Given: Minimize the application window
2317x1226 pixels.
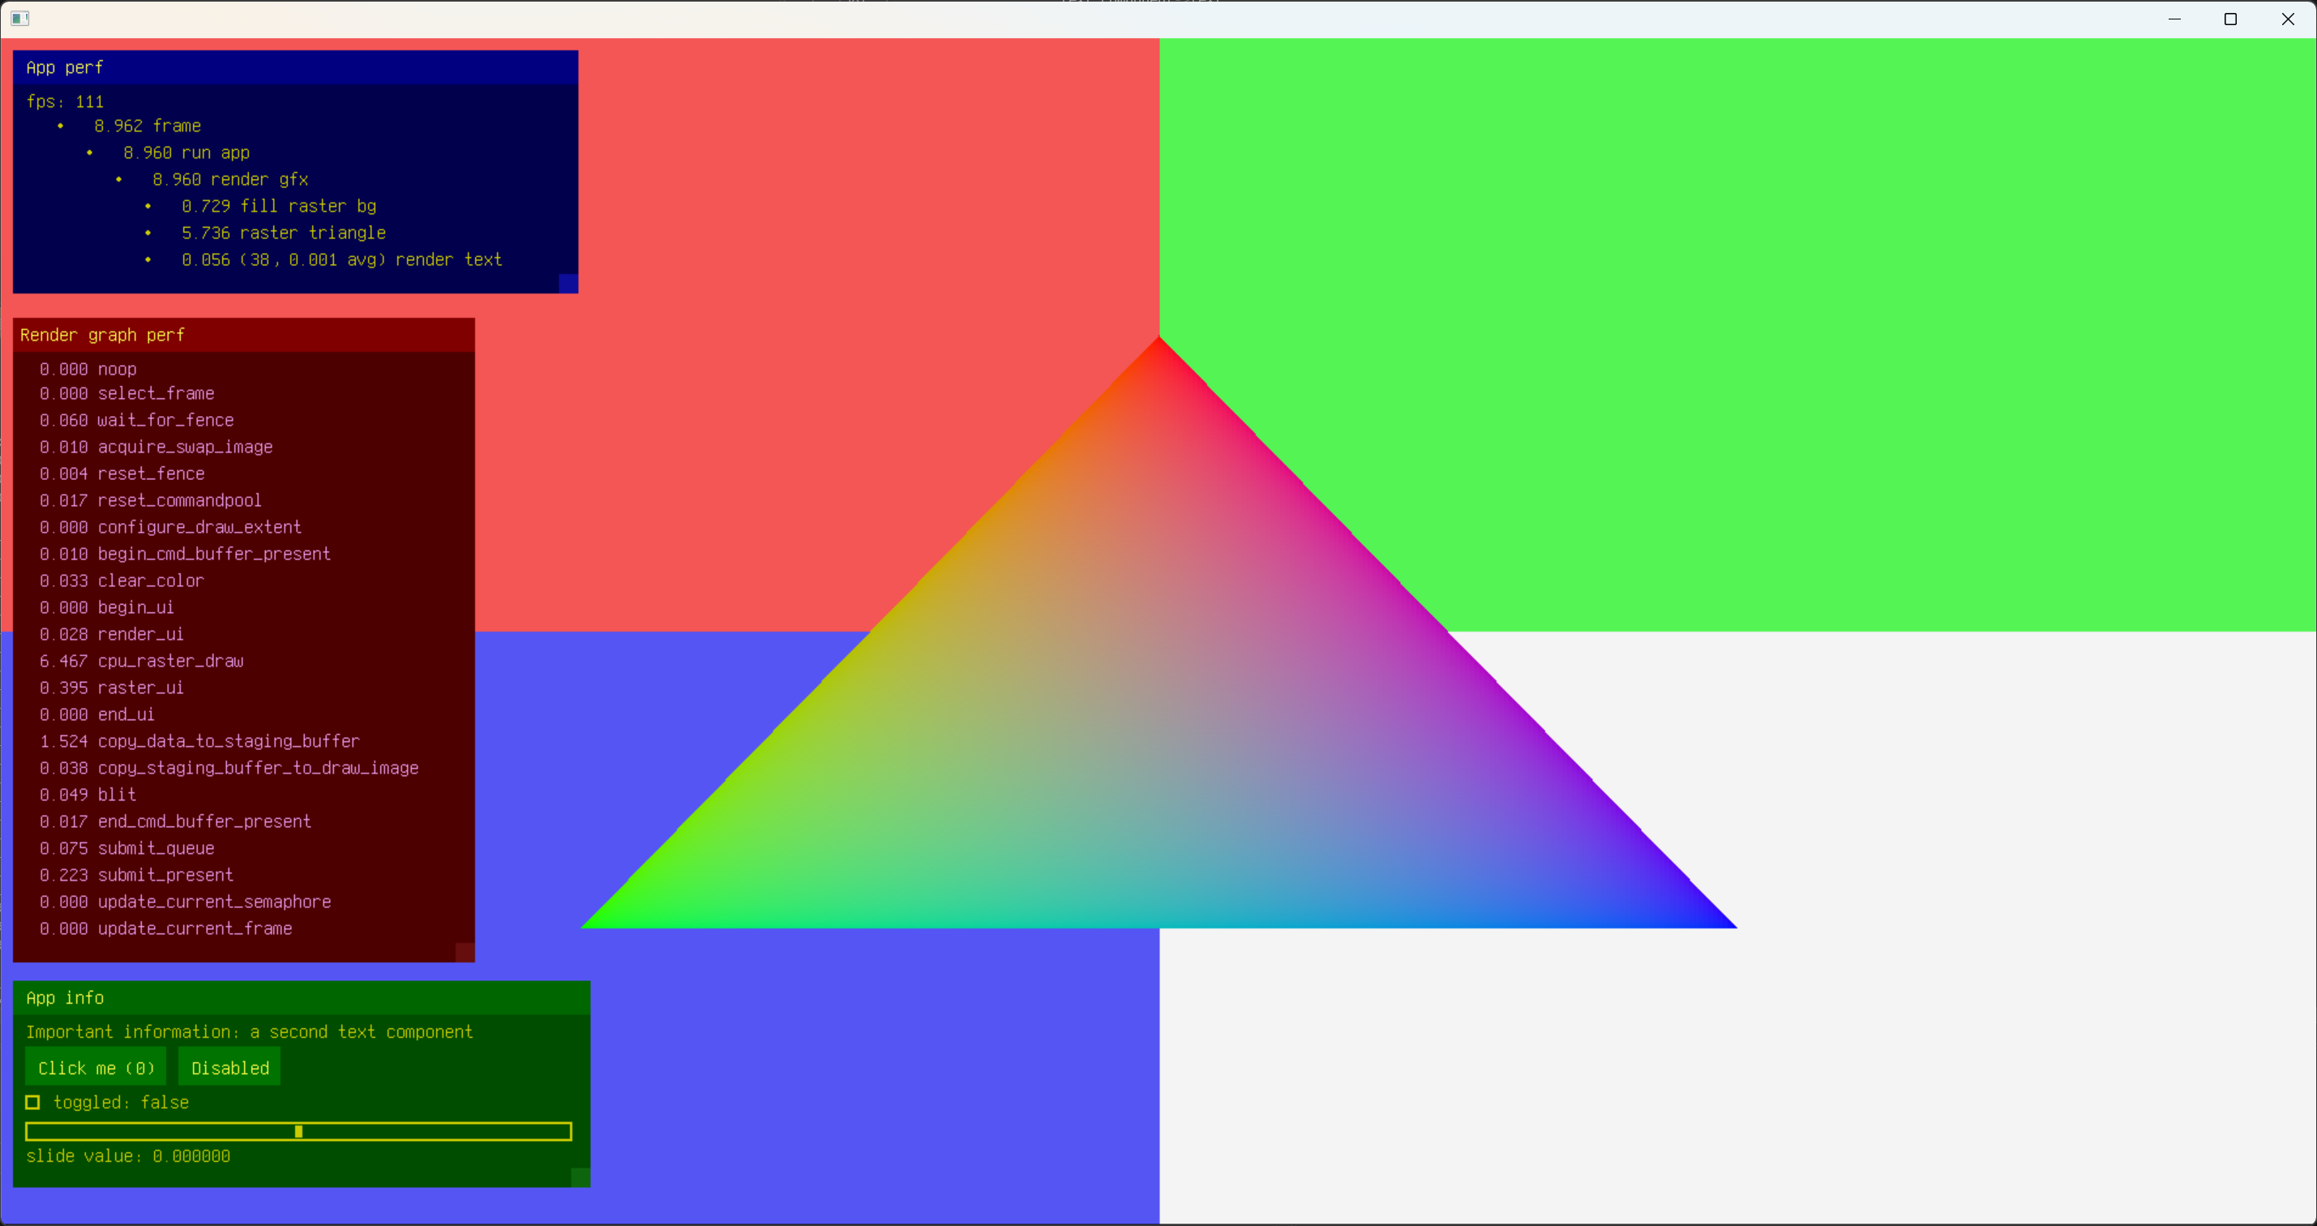Looking at the screenshot, I should tap(2174, 19).
